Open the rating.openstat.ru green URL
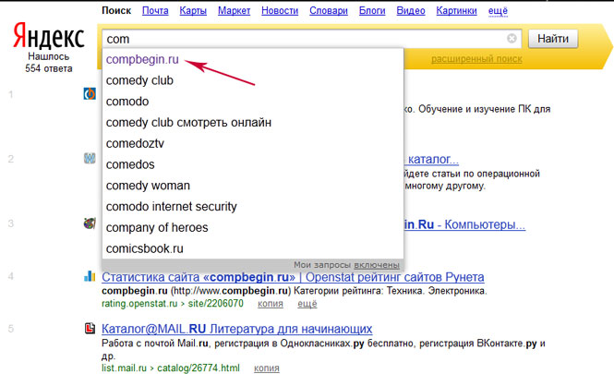 (173, 304)
